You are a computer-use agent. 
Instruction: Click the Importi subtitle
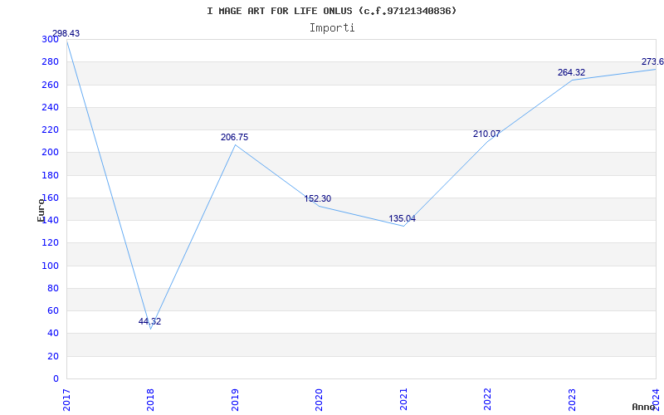tap(332, 28)
